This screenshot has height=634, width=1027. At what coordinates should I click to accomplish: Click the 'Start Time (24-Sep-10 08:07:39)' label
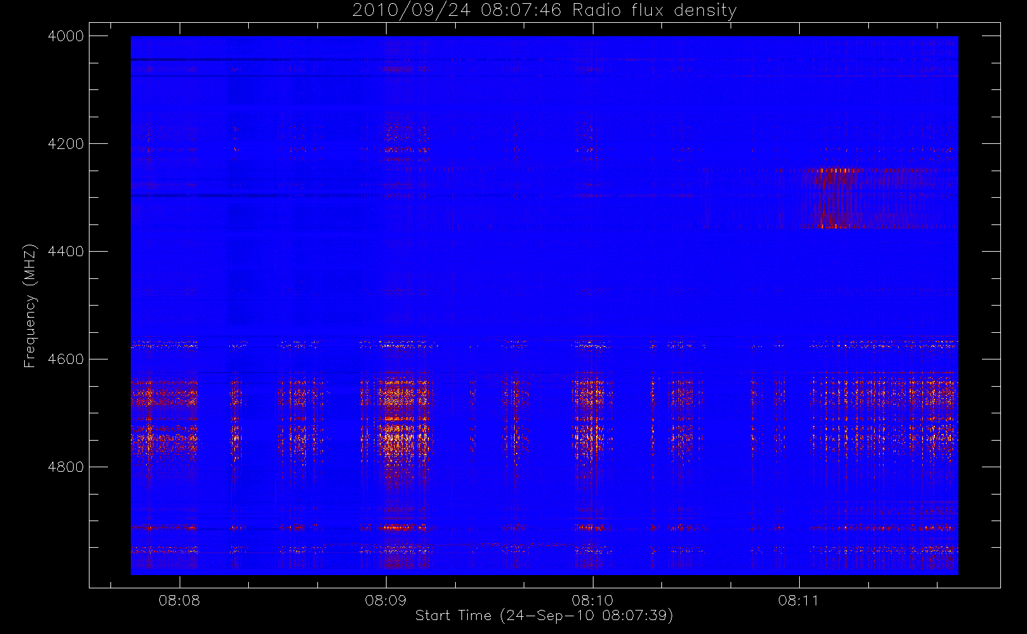(x=544, y=616)
